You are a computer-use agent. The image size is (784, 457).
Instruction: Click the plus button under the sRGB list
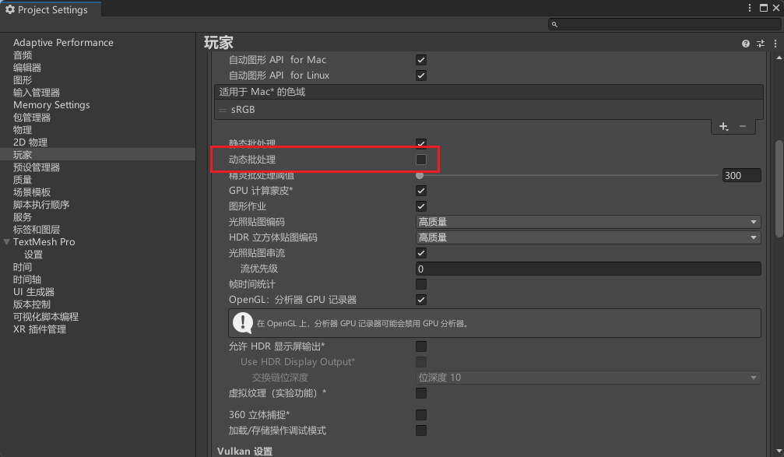coord(723,126)
